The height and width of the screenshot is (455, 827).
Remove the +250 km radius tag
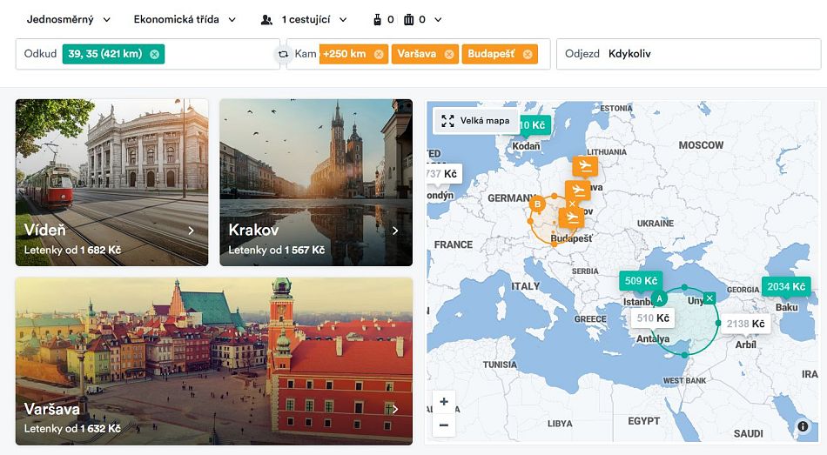click(379, 54)
